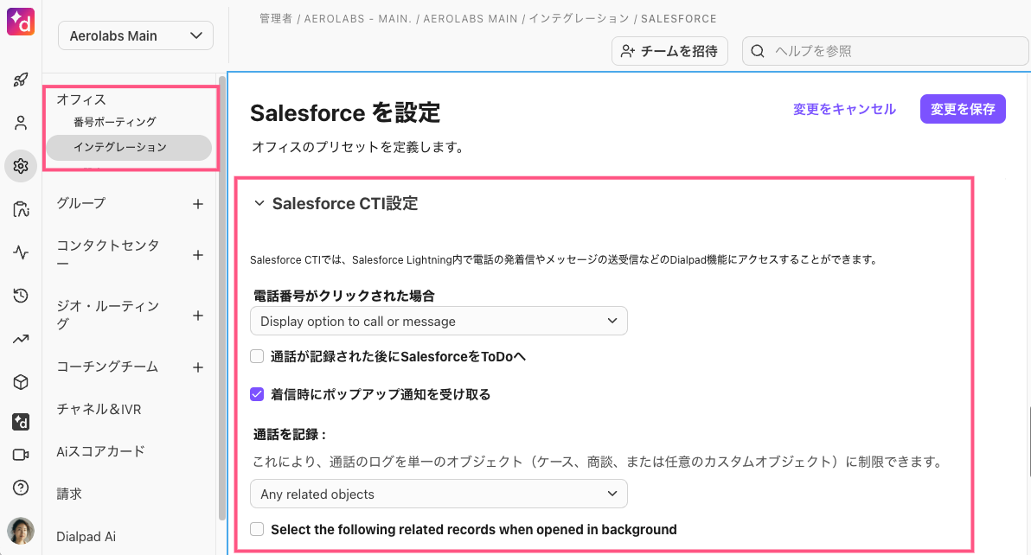Open the Display option to call or message dropdown

[439, 322]
